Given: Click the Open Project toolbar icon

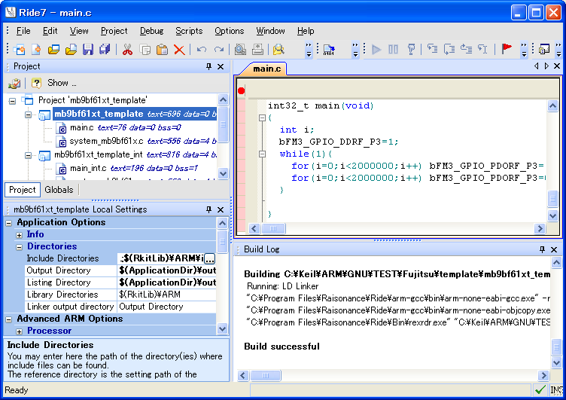Looking at the screenshot, I should (53, 49).
